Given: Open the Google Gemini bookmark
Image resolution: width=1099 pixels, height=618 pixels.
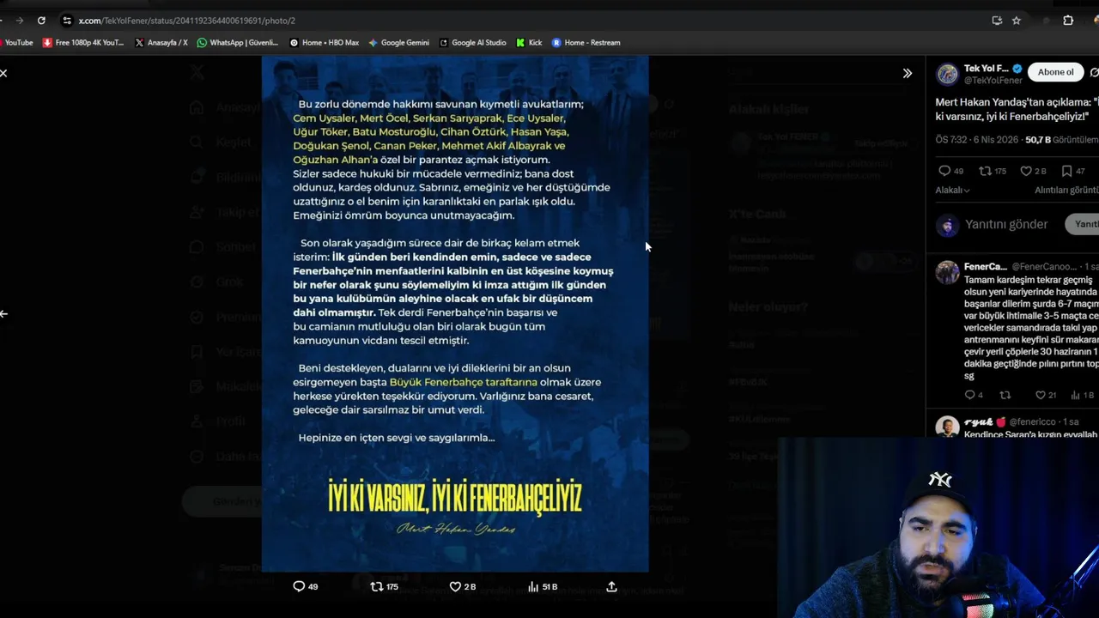Looking at the screenshot, I should tap(398, 42).
